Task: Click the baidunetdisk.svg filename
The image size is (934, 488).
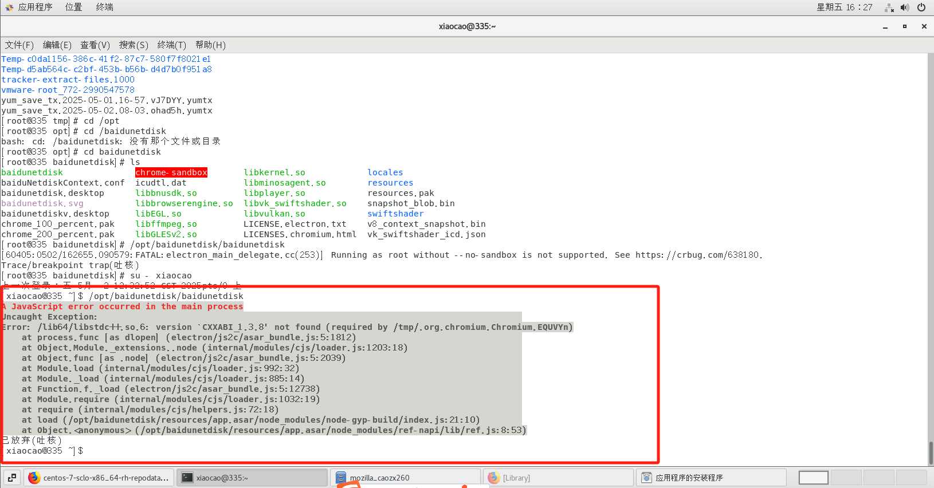Action: coord(42,203)
